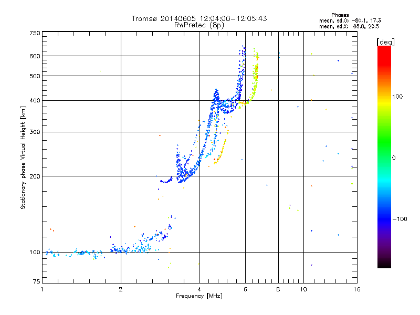Click the 'Phases' header text
Viewport: 420px width, 315px height.
340,15
